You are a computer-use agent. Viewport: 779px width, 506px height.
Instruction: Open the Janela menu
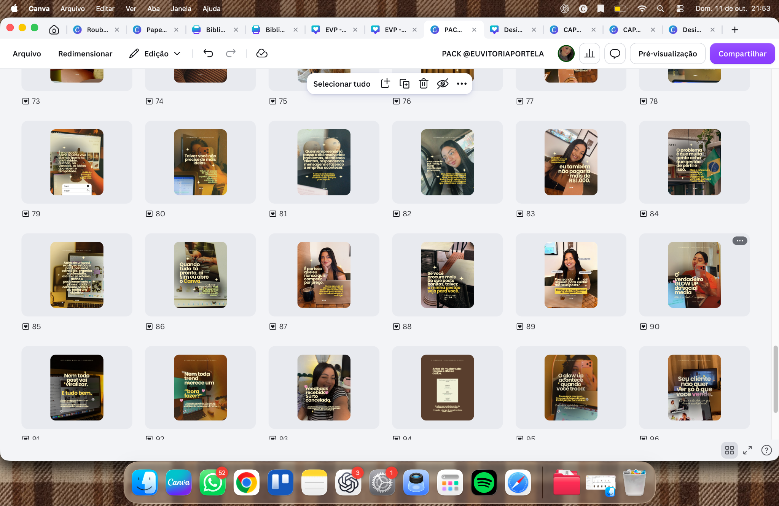pyautogui.click(x=181, y=8)
